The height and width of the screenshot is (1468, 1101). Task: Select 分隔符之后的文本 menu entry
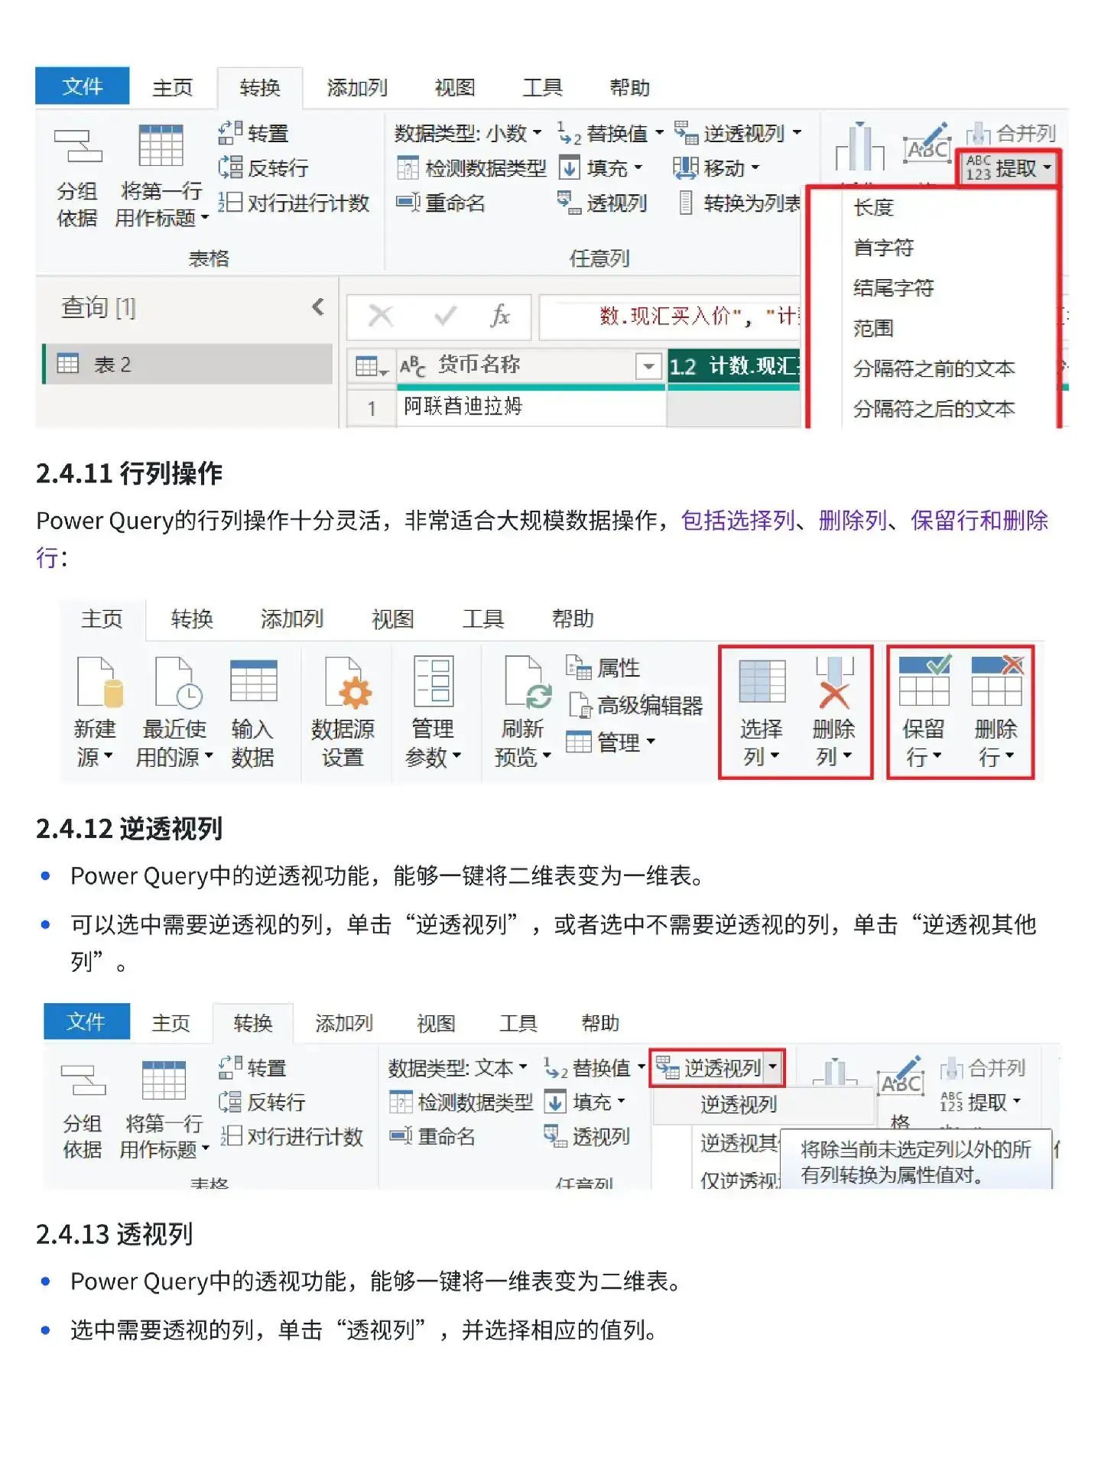(x=934, y=409)
